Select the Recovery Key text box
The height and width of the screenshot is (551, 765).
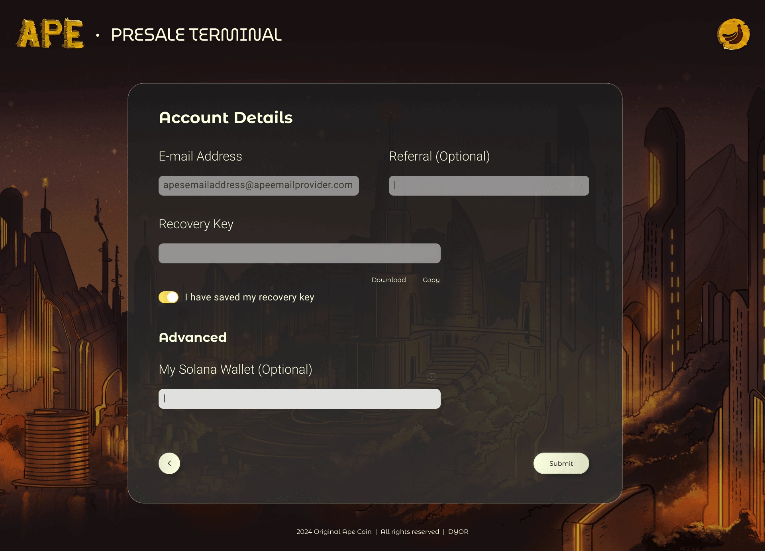tap(300, 253)
